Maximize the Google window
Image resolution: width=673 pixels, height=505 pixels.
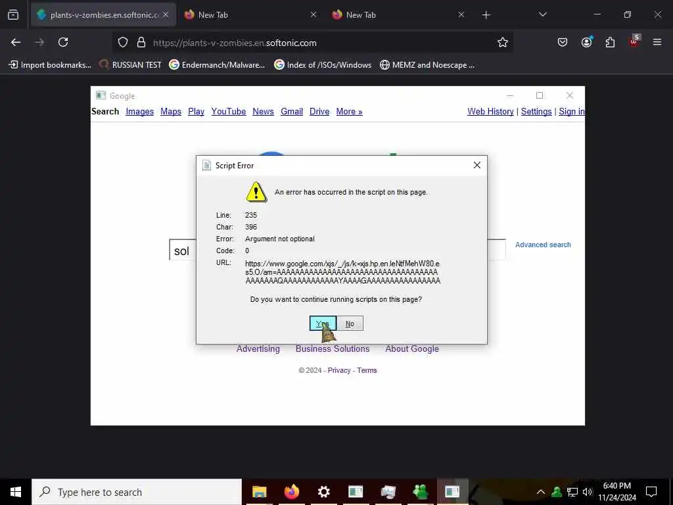click(x=540, y=95)
